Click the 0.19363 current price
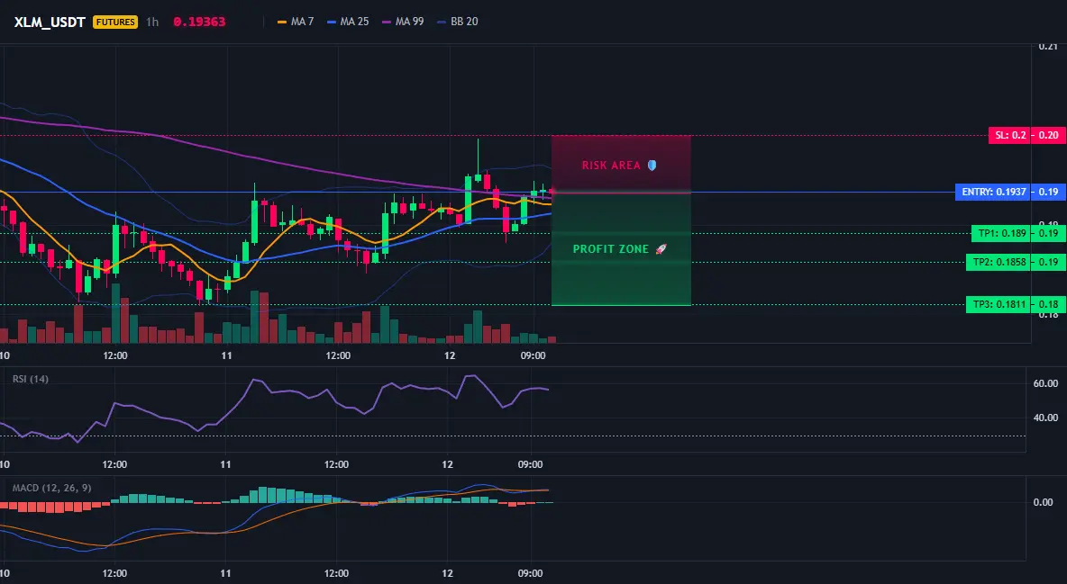Viewport: 1067px width, 584px height. click(199, 22)
